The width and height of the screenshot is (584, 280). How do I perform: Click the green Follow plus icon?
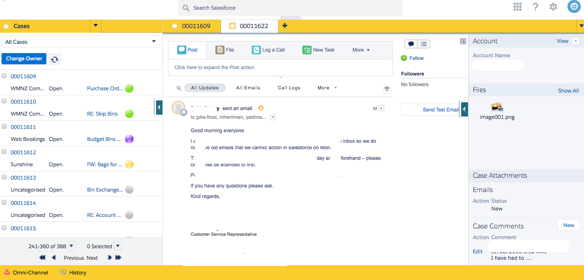[404, 58]
